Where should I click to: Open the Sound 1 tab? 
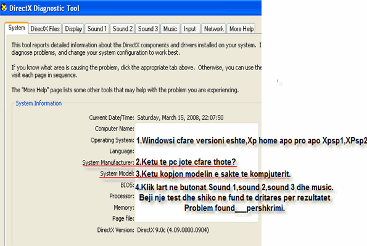point(97,29)
